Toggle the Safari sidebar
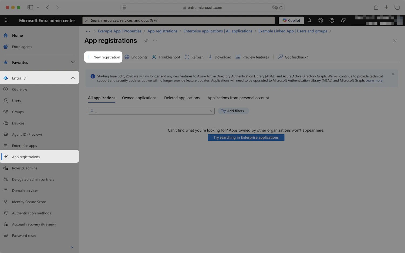The image size is (405, 253). click(x=30, y=7)
